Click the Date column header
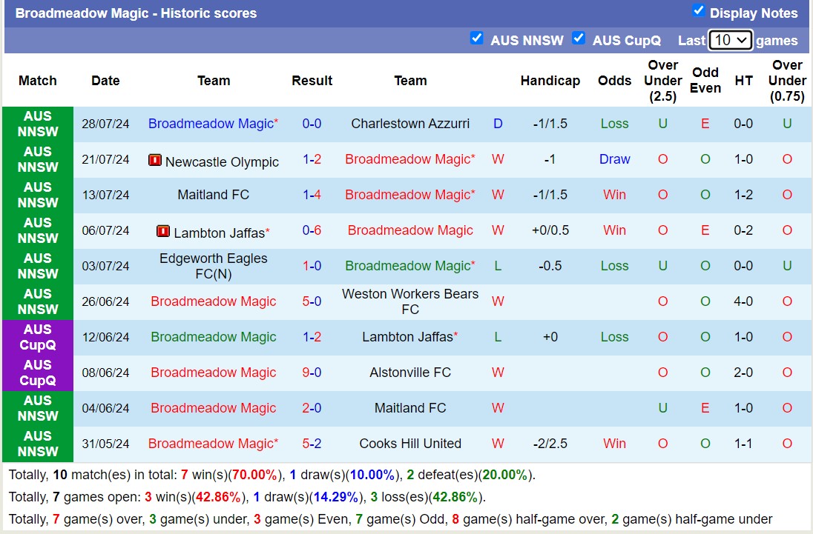Screen dimensions: 813x534 105,81
